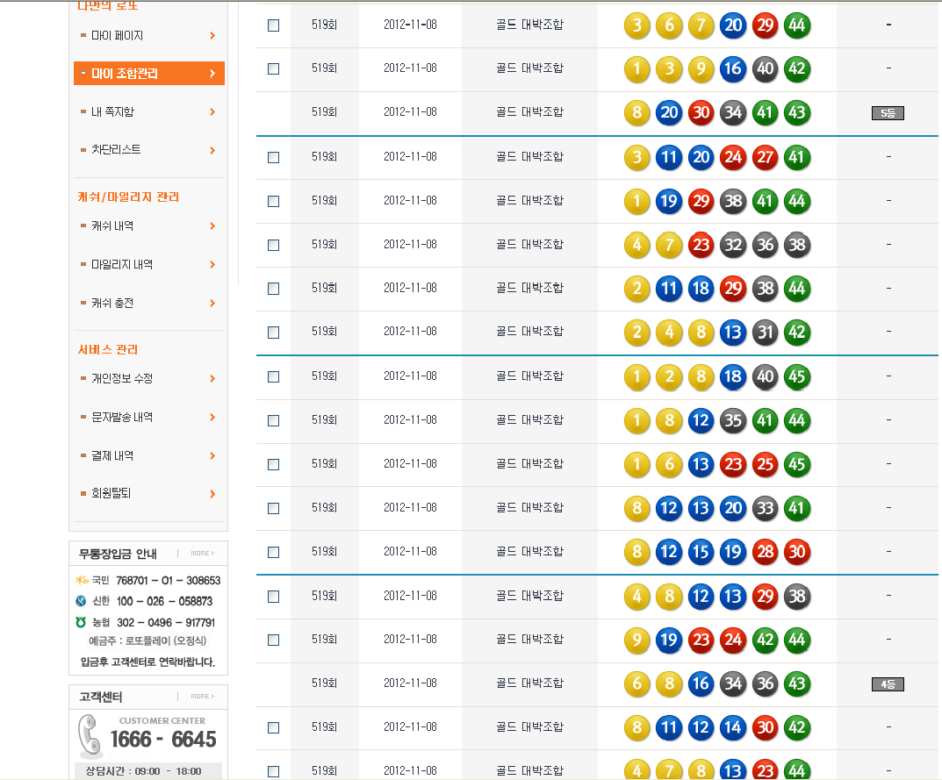
Task: Click the Kookmin (국민) bank icon
Action: pyautogui.click(x=82, y=581)
